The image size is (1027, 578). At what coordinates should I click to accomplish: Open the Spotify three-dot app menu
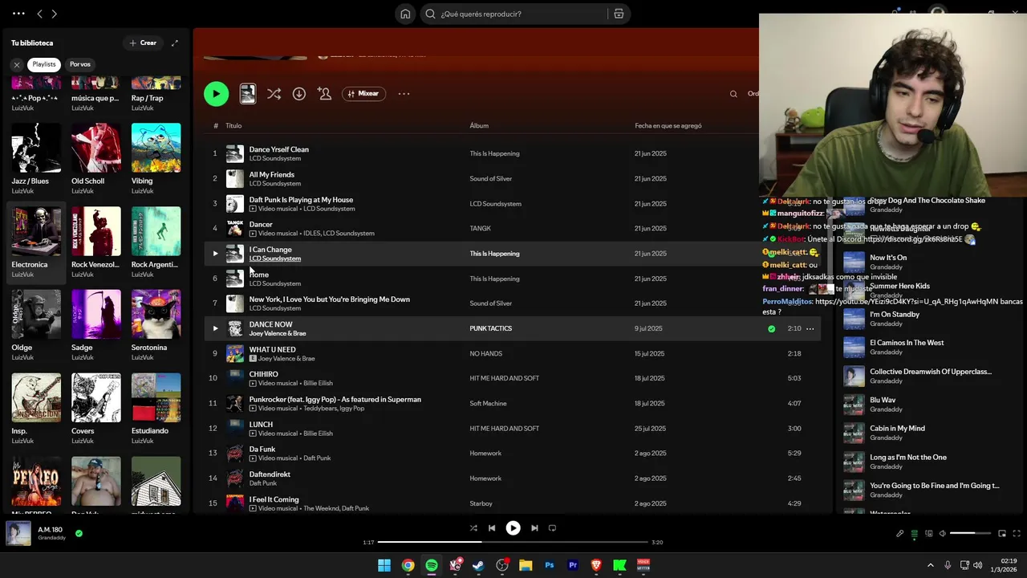tap(18, 14)
